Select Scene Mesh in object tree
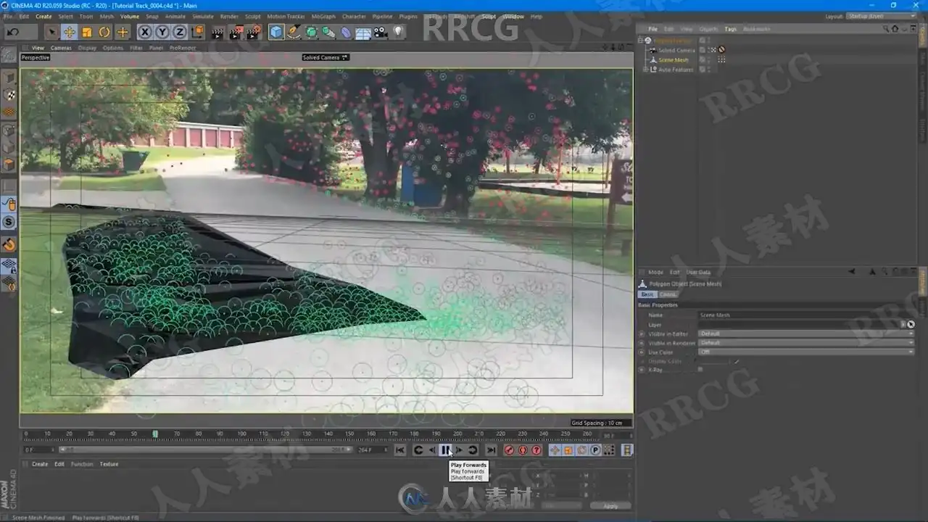This screenshot has width=928, height=522. (674, 60)
